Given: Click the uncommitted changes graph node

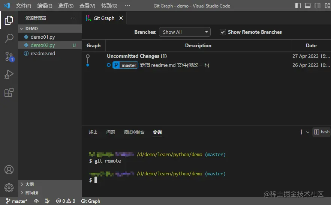Looking at the screenshot, I should pyautogui.click(x=88, y=56).
